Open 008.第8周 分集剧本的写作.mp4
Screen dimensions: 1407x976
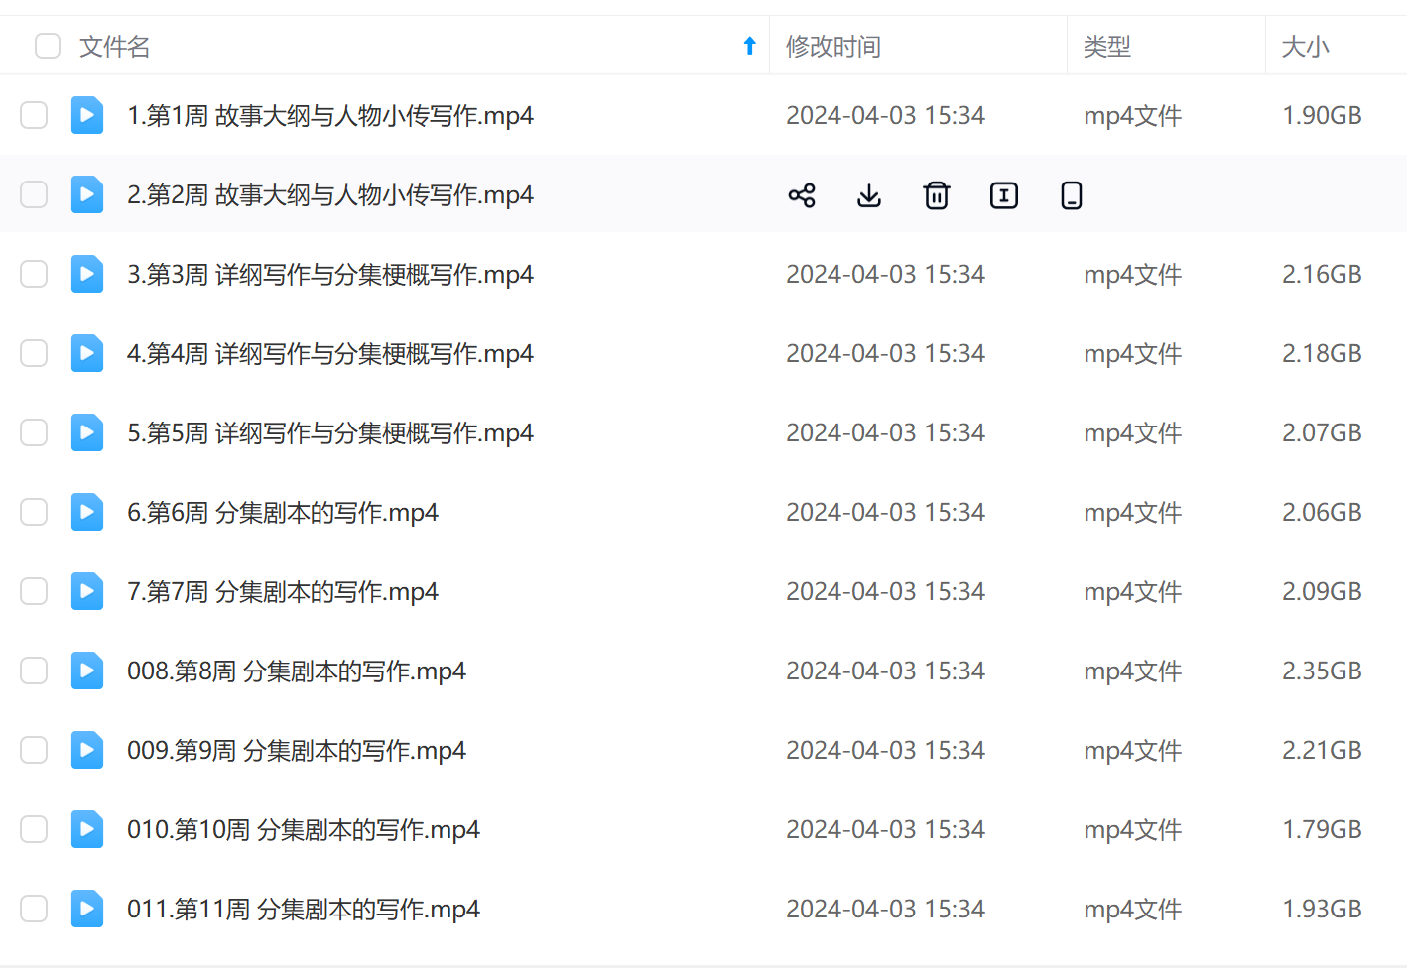point(297,671)
